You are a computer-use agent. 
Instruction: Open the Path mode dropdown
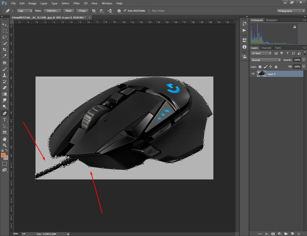coord(25,11)
